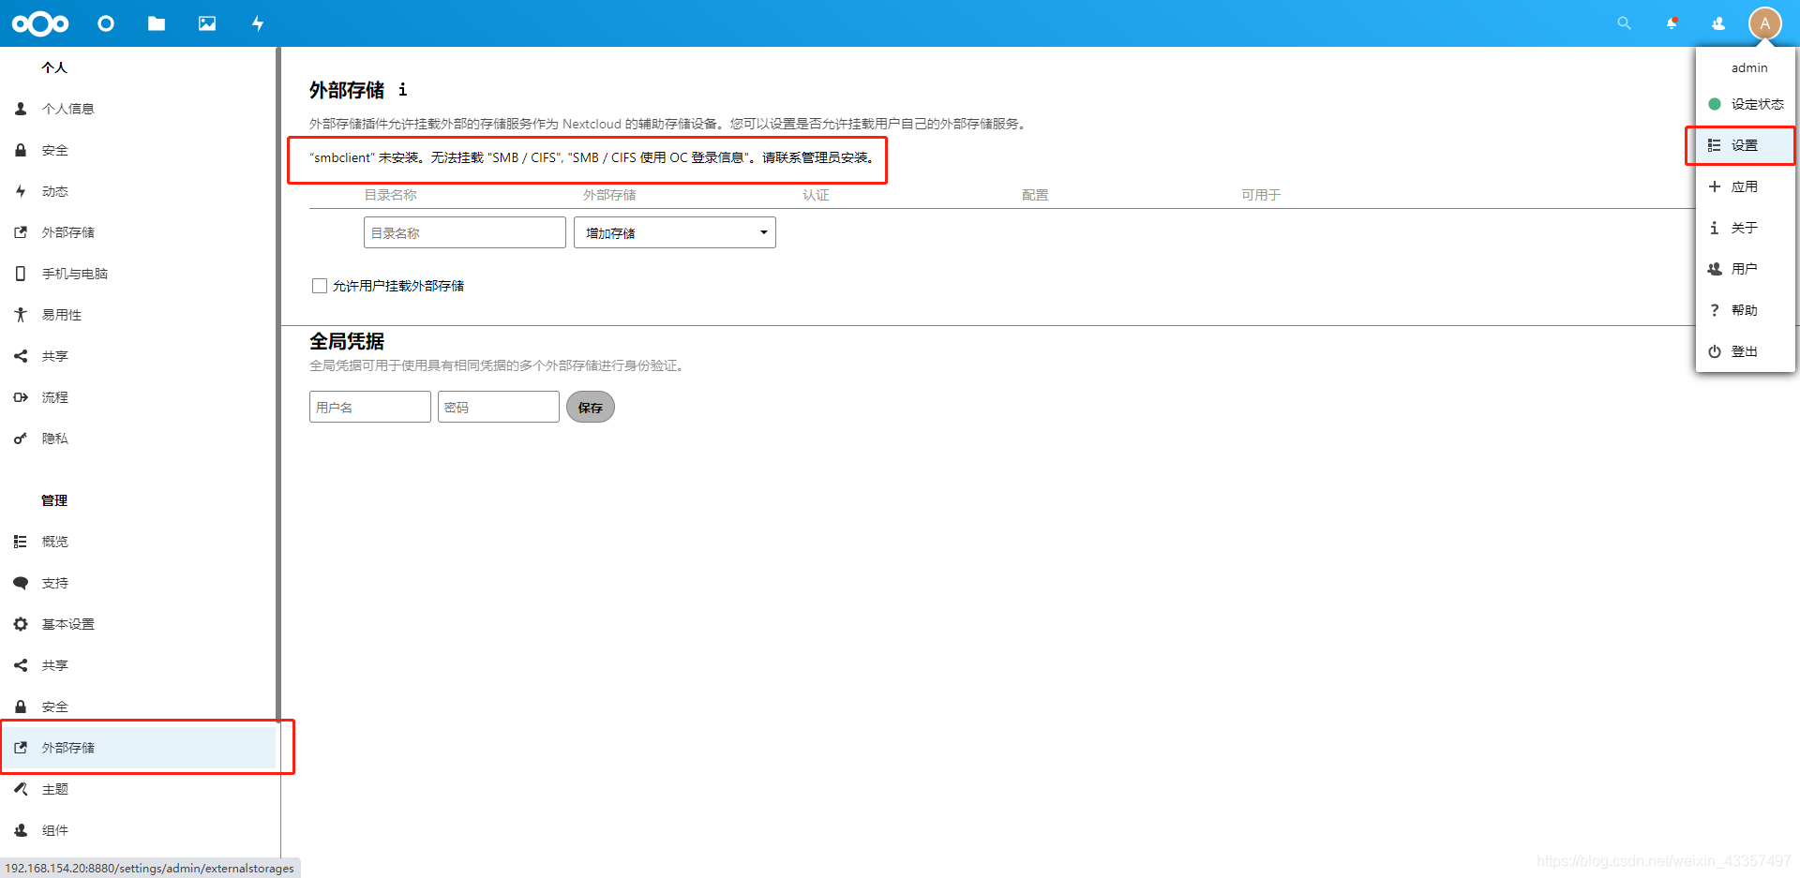Select 登出 in user menu
This screenshot has height=878, width=1800.
click(1746, 351)
